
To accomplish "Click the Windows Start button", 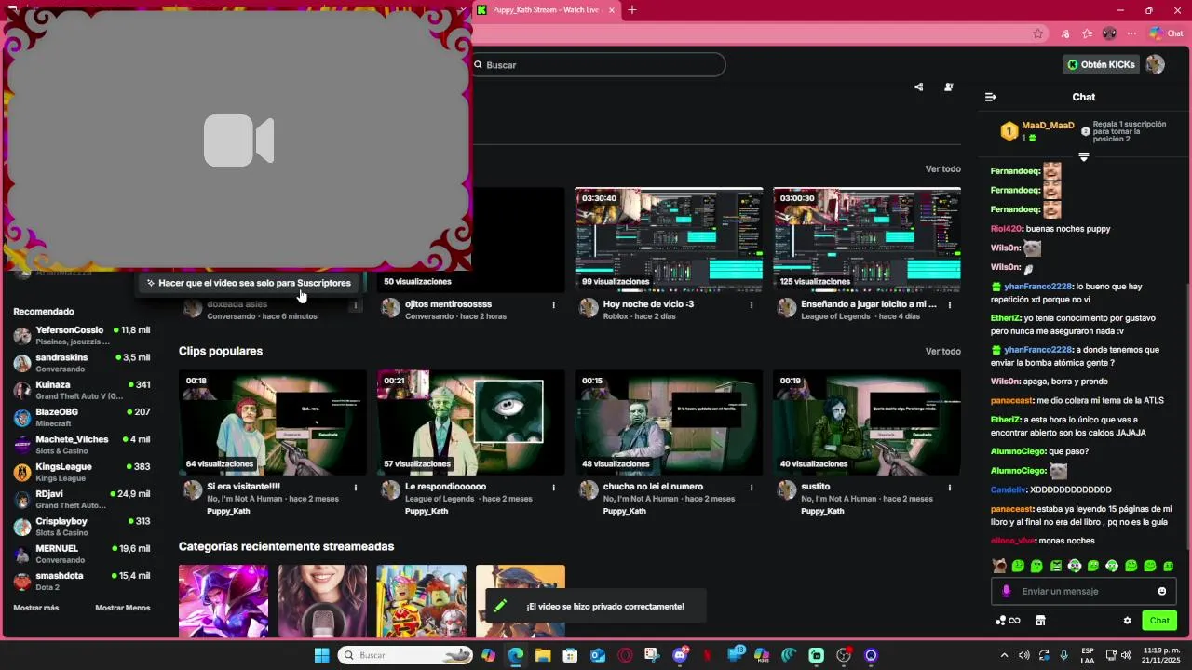I will [321, 655].
